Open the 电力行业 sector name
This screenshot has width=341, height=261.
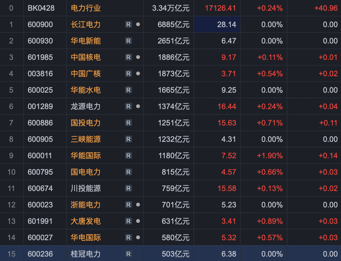click(86, 8)
